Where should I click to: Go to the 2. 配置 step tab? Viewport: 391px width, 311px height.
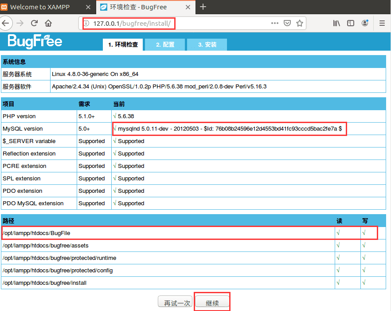coord(165,44)
